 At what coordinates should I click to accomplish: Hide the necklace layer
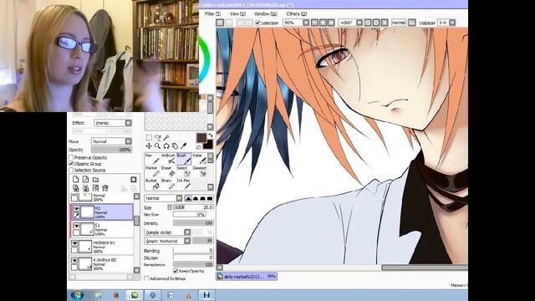click(74, 243)
